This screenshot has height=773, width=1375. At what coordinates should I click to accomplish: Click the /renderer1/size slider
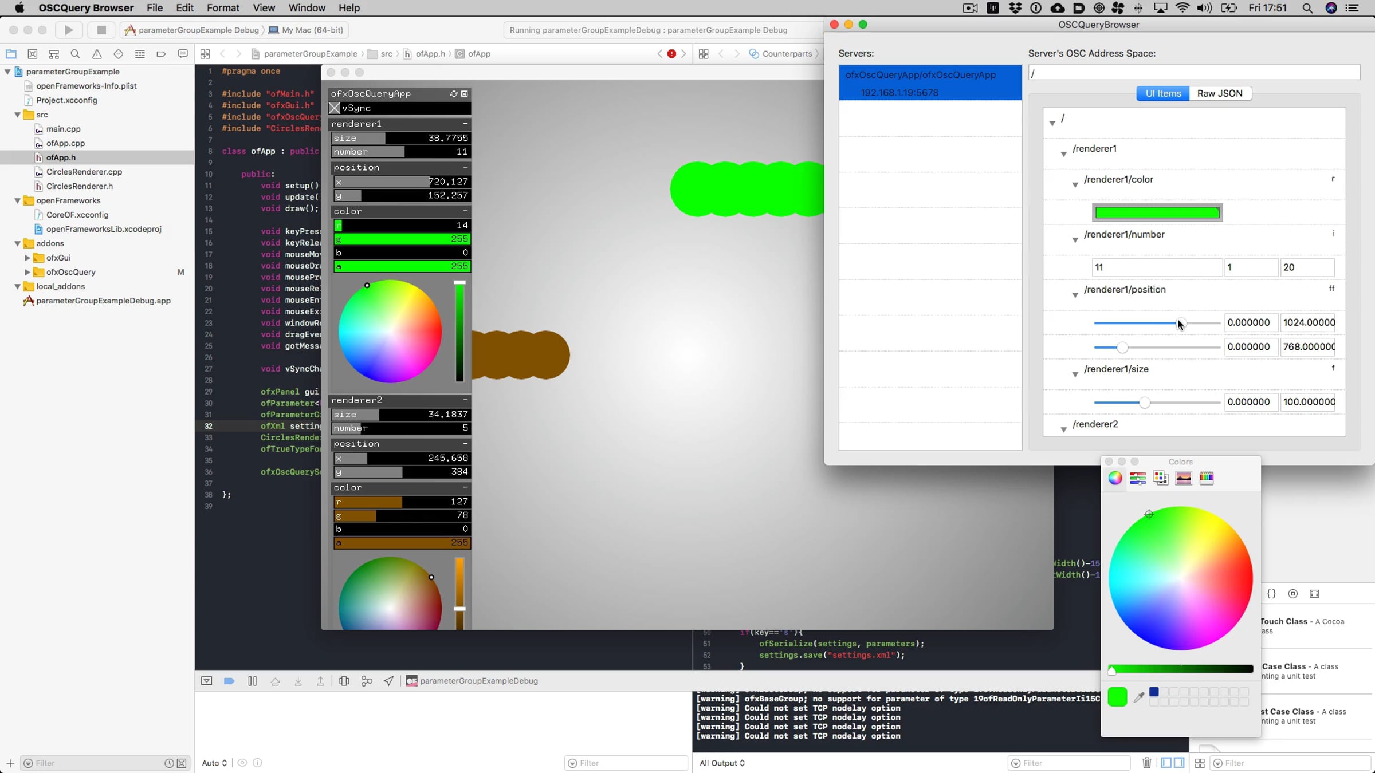[x=1157, y=403]
